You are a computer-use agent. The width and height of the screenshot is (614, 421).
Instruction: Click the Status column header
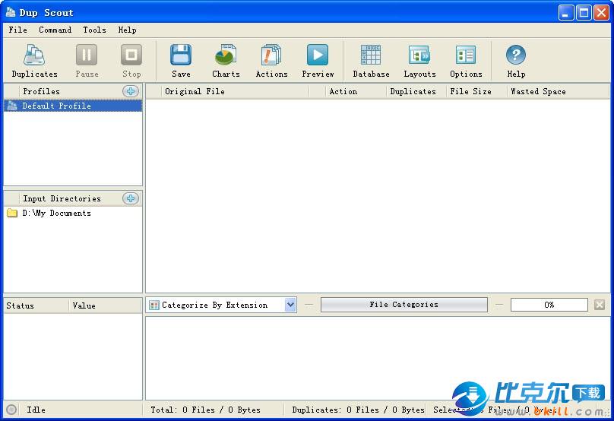(36, 305)
